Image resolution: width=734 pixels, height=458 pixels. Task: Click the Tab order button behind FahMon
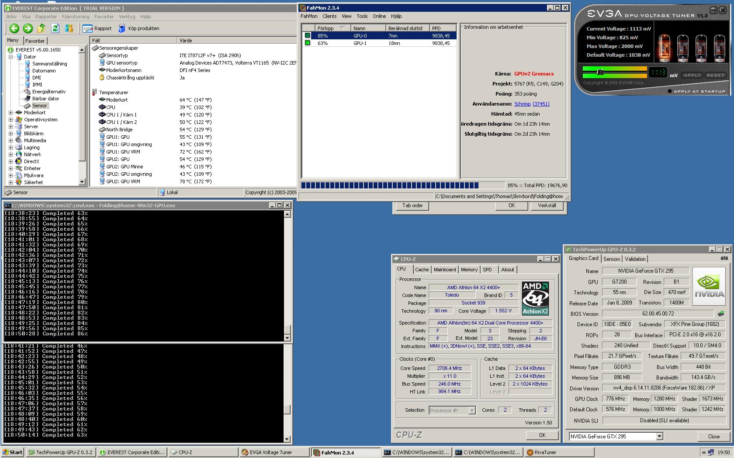pyautogui.click(x=412, y=205)
